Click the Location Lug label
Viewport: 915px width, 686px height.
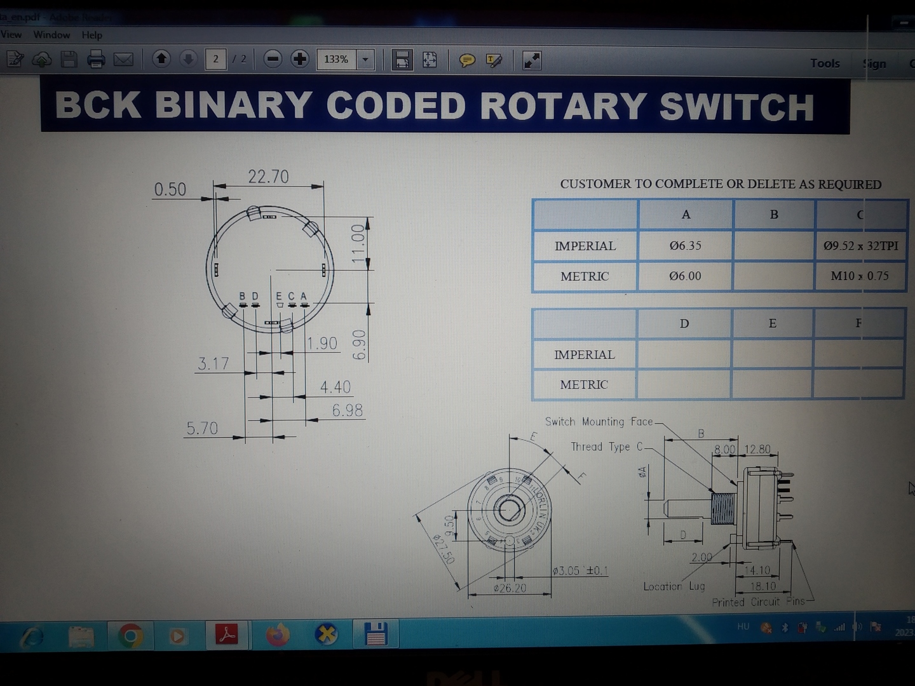(x=674, y=586)
